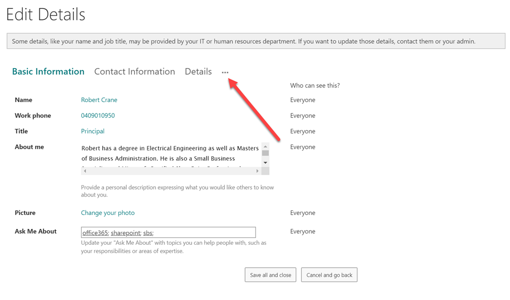
Task: Go to the Details tab
Action: point(198,72)
